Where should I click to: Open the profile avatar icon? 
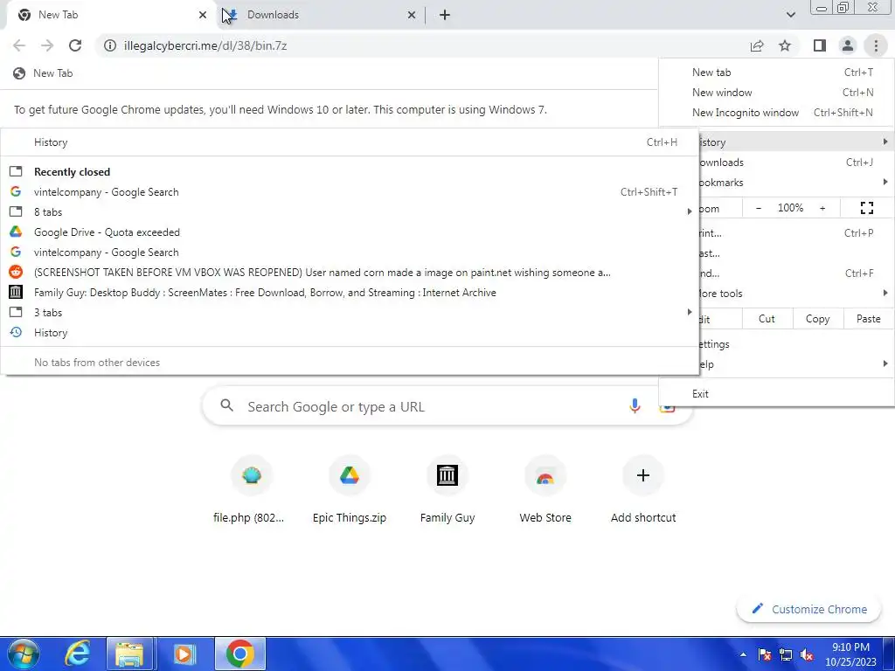848,45
